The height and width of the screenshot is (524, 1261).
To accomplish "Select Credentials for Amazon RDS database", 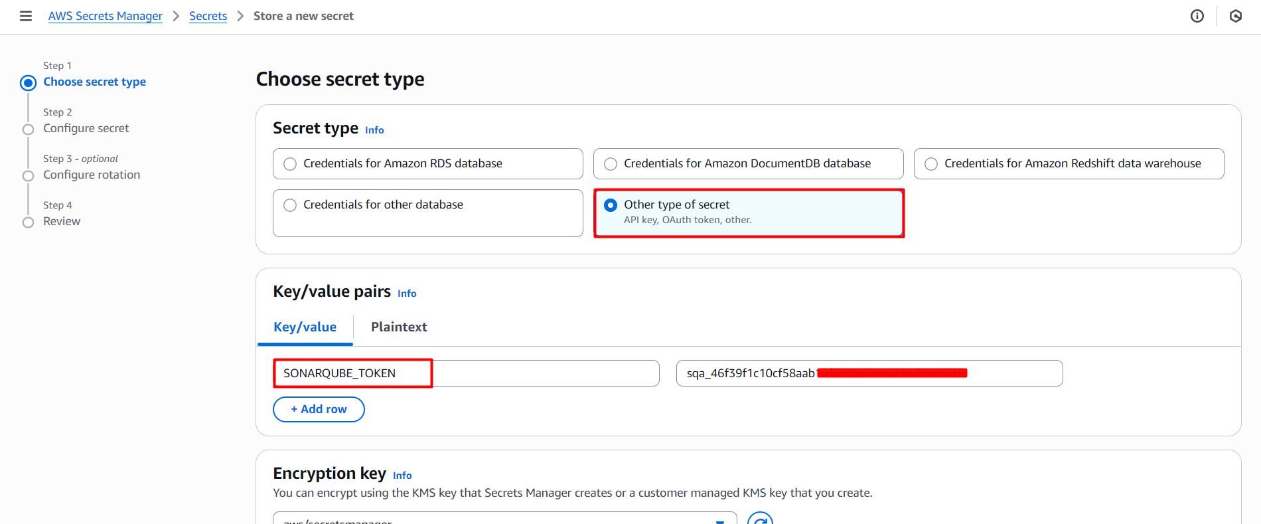I will point(428,163).
